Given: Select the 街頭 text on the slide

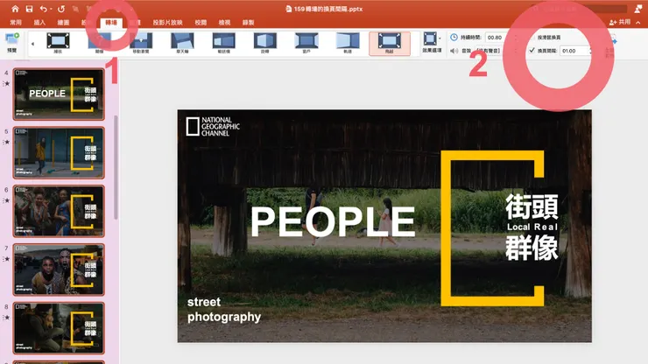Looking at the screenshot, I should point(532,206).
